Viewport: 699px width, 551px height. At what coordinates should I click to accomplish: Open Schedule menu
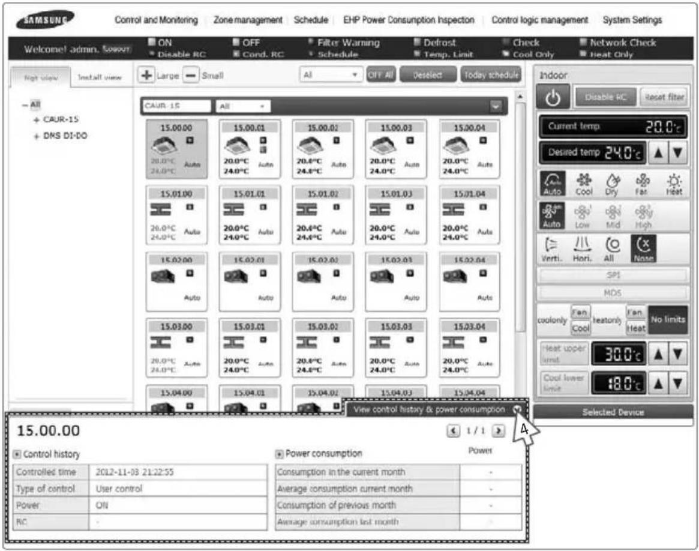pyautogui.click(x=311, y=20)
